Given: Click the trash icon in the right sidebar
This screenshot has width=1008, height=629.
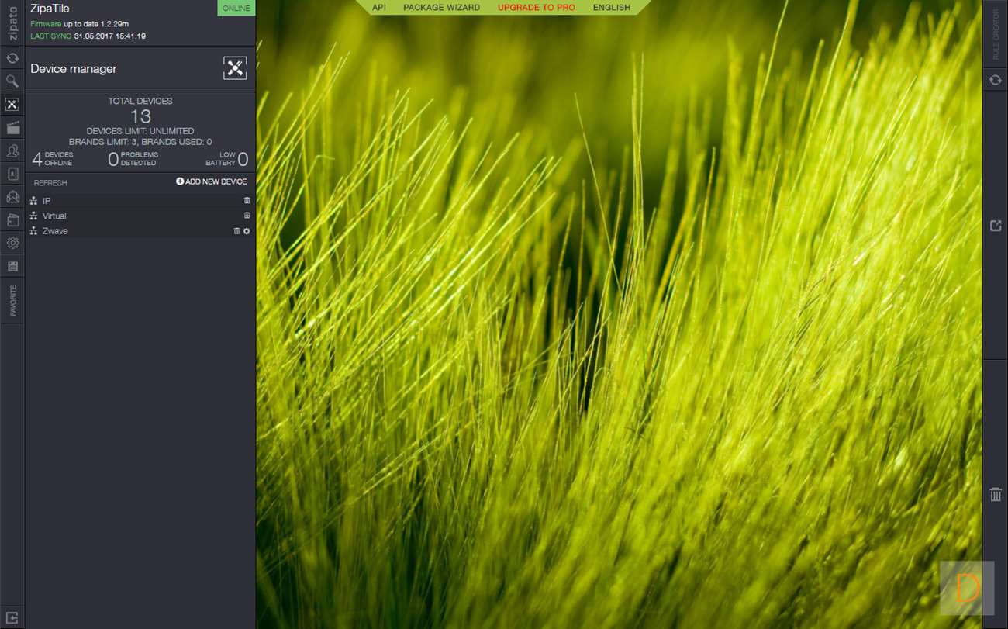Looking at the screenshot, I should 996,494.
